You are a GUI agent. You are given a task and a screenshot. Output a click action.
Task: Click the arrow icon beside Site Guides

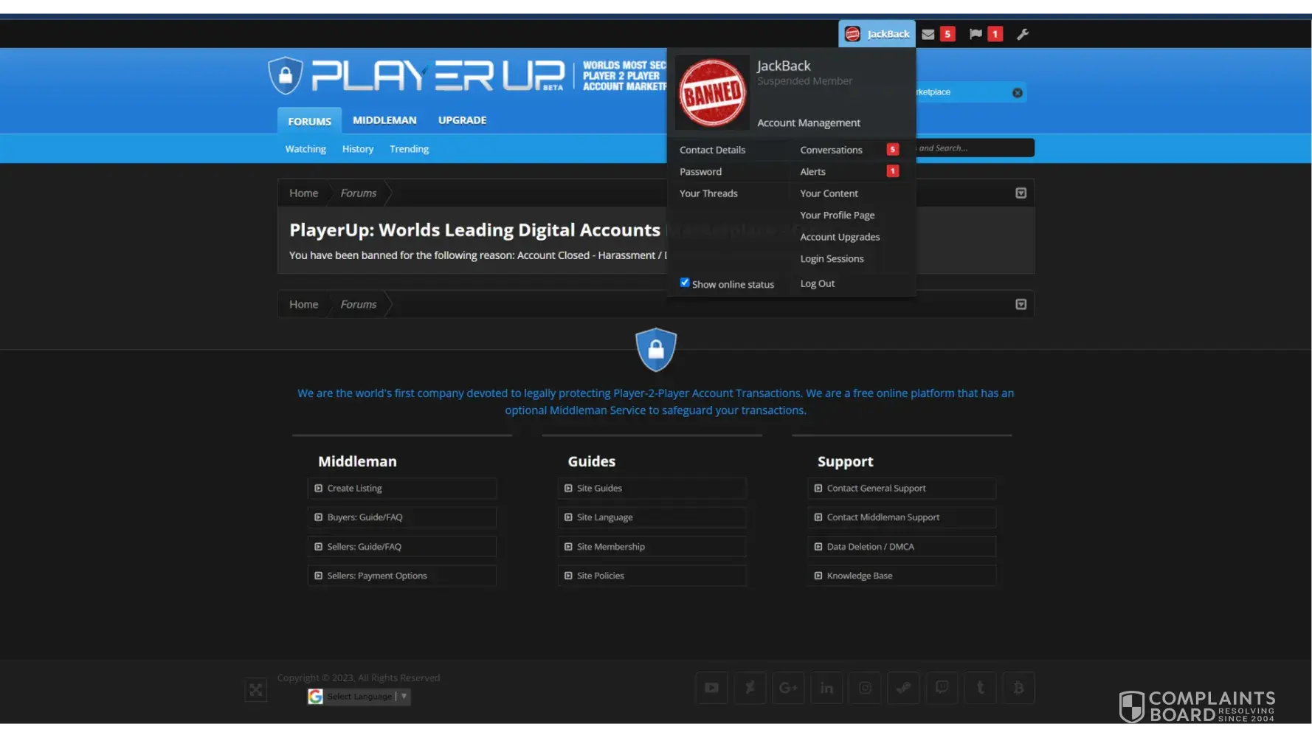(568, 489)
